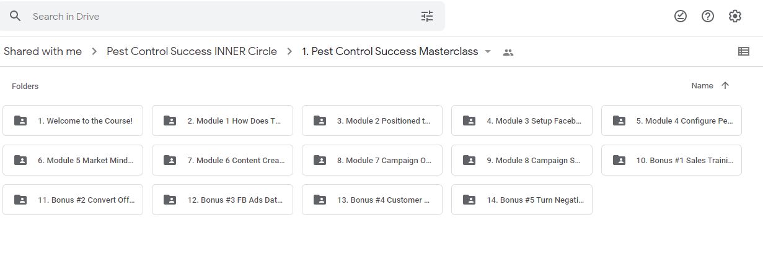Open search filter options icon
This screenshot has width=763, height=254.
pyautogui.click(x=427, y=16)
